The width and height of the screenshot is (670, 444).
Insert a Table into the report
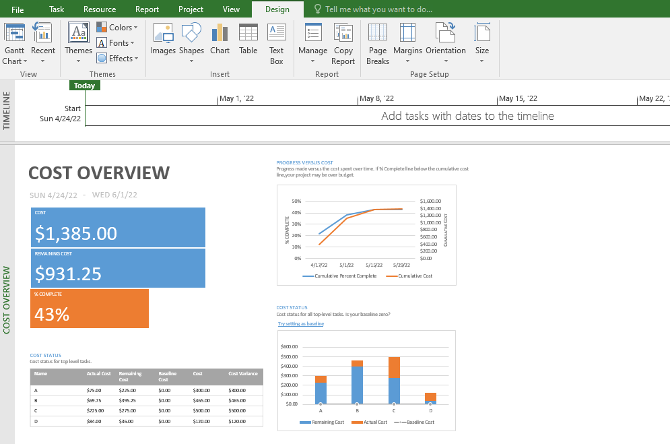click(248, 42)
